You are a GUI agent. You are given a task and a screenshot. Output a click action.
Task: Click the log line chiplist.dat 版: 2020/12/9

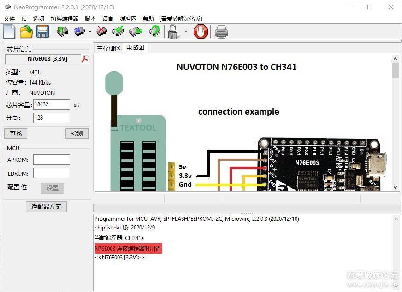pos(125,228)
